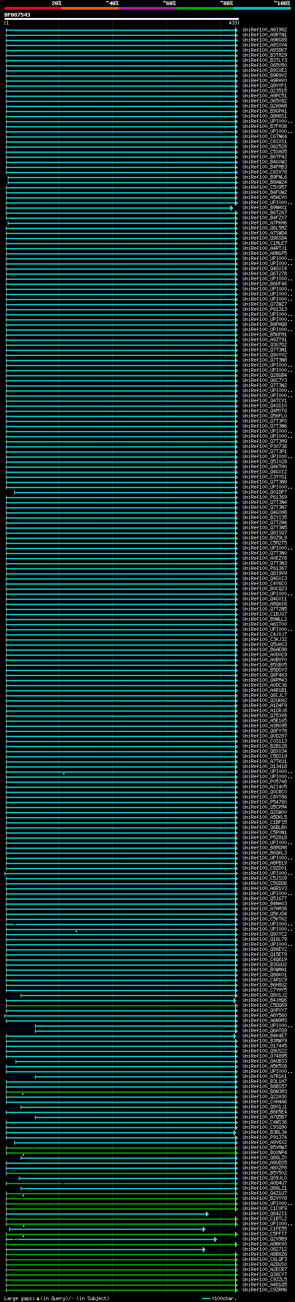295x1302 pixels.
Task: Select hit label UniRef100_B3RL34
Action: point(264,1132)
